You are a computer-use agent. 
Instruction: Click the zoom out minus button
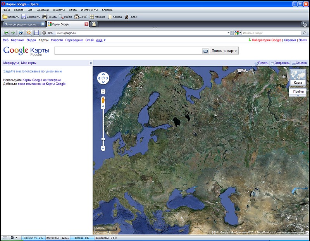pyautogui.click(x=103, y=148)
